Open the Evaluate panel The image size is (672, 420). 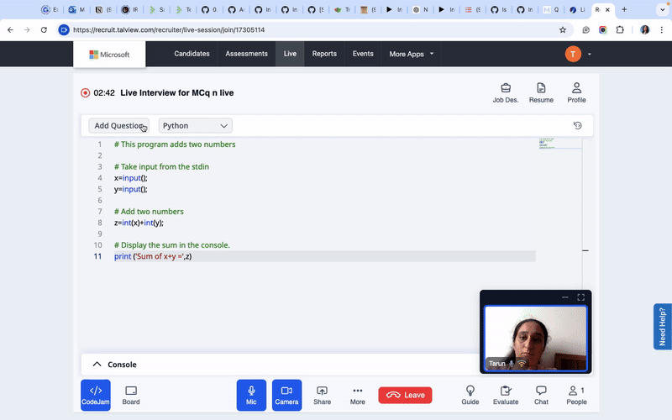[506, 395]
